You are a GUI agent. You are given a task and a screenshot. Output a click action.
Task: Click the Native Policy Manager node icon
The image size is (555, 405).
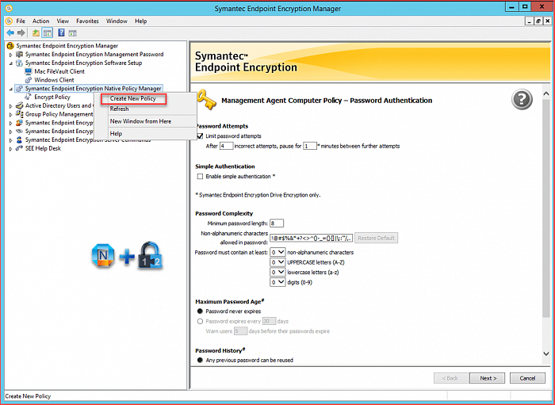click(20, 89)
